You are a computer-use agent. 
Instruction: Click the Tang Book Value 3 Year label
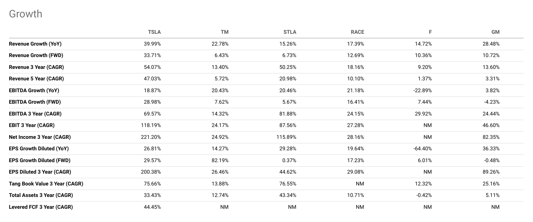[46, 184]
